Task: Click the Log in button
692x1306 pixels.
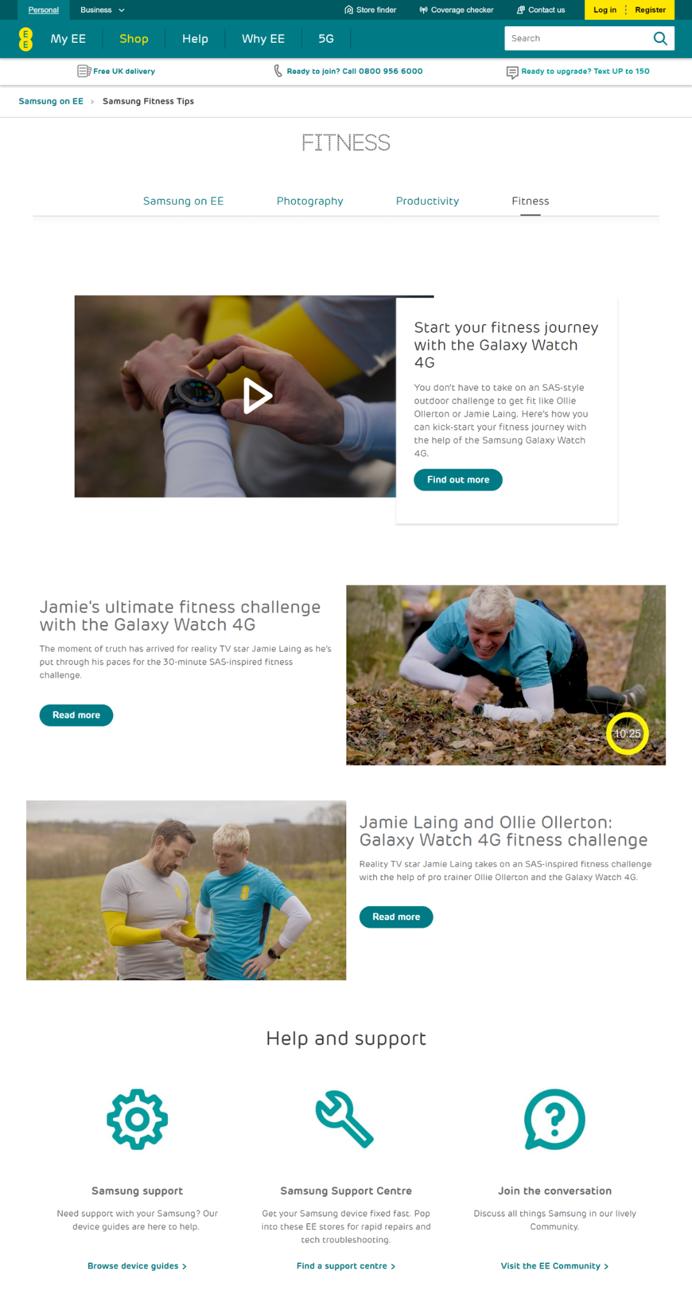Action: [x=605, y=10]
